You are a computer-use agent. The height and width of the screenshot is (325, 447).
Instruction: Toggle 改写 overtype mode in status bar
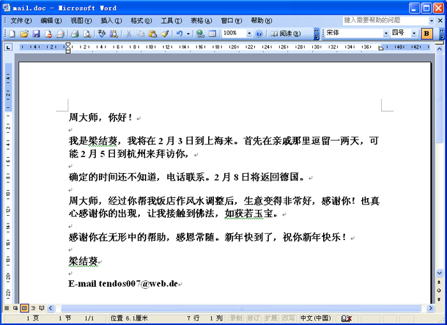coord(288,318)
